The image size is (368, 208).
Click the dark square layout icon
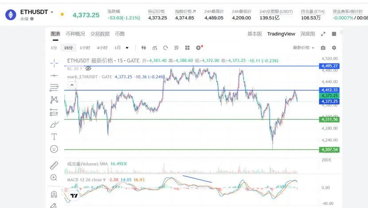334,34
